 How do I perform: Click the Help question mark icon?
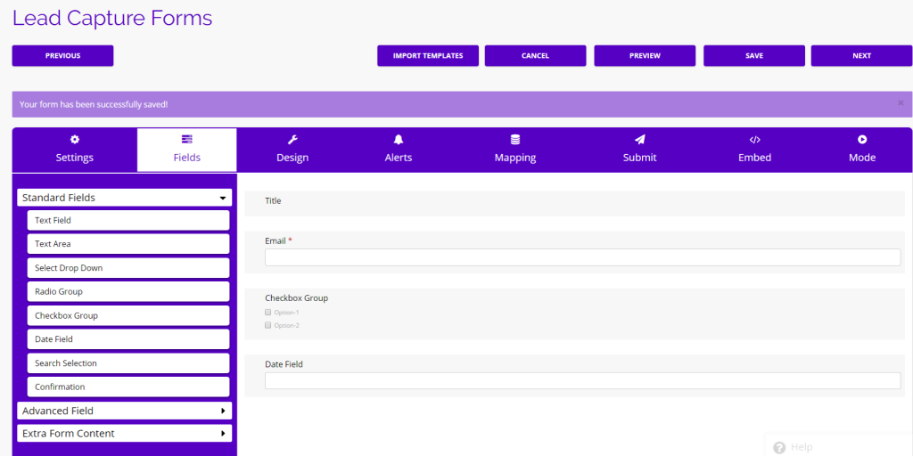779,447
